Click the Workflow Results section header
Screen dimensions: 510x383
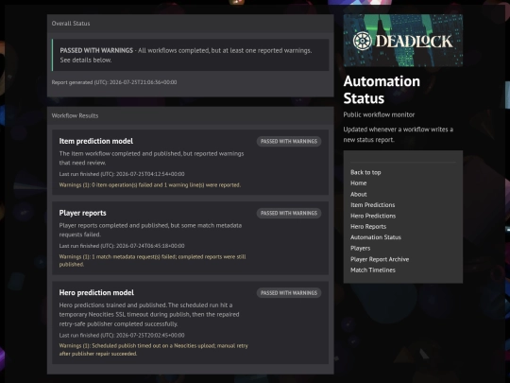(190, 115)
